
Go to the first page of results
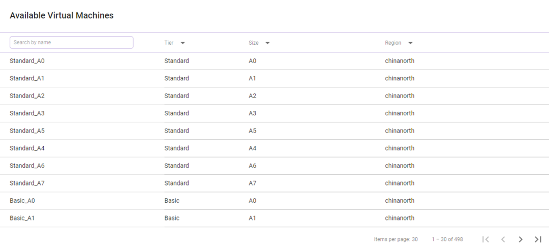(486, 239)
